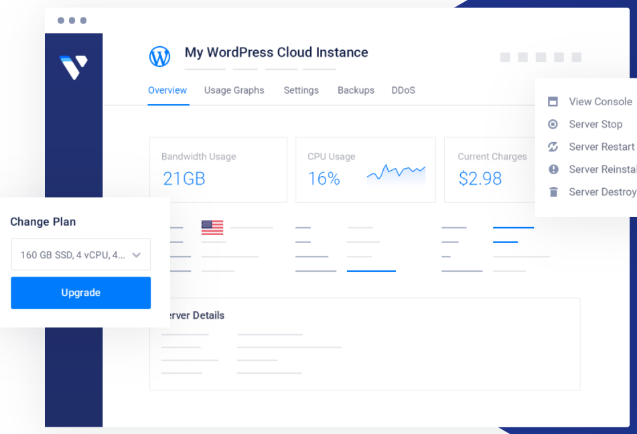Viewport: 637px width, 434px height.
Task: Open the Usage Graphs tab
Action: [x=234, y=90]
